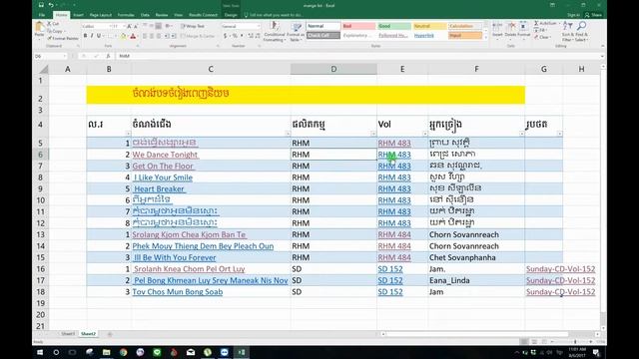The image size is (639, 359).
Task: Click Decrease Font Size icon
Action: coord(136,26)
